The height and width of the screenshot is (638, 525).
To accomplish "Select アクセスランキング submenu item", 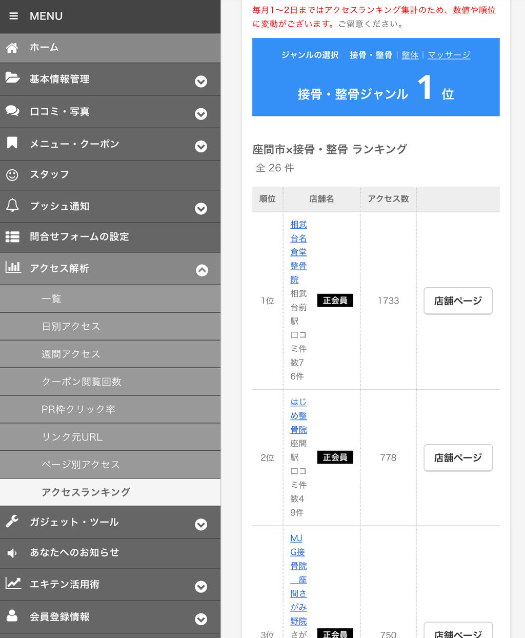I will (110, 492).
